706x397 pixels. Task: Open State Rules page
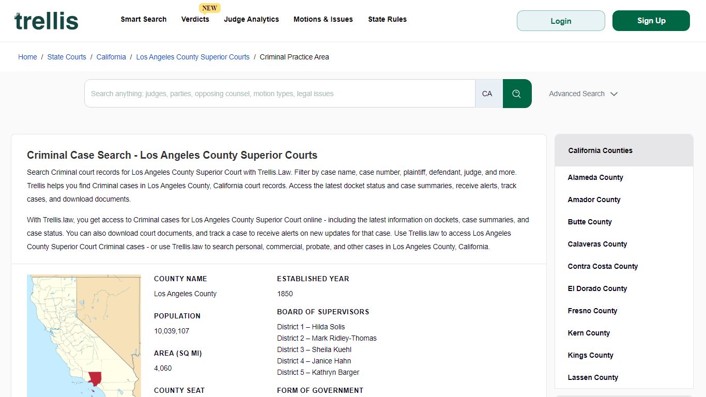388,19
